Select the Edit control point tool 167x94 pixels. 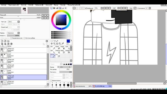point(53,52)
